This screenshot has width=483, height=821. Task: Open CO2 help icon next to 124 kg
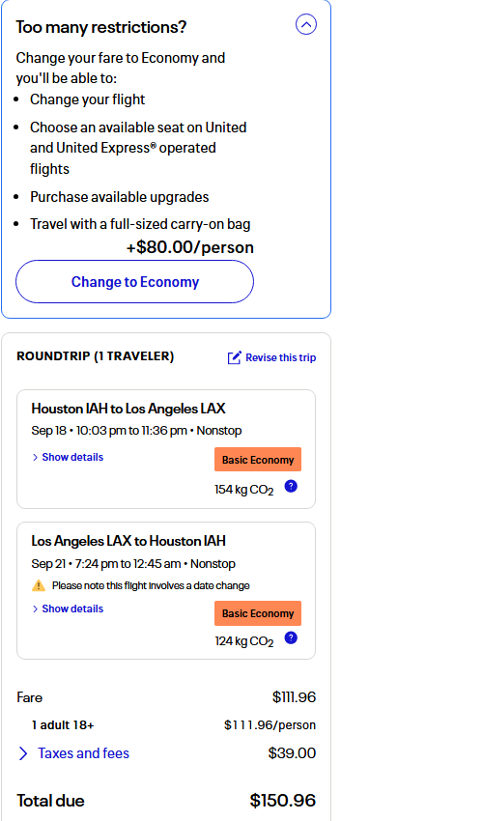point(291,637)
